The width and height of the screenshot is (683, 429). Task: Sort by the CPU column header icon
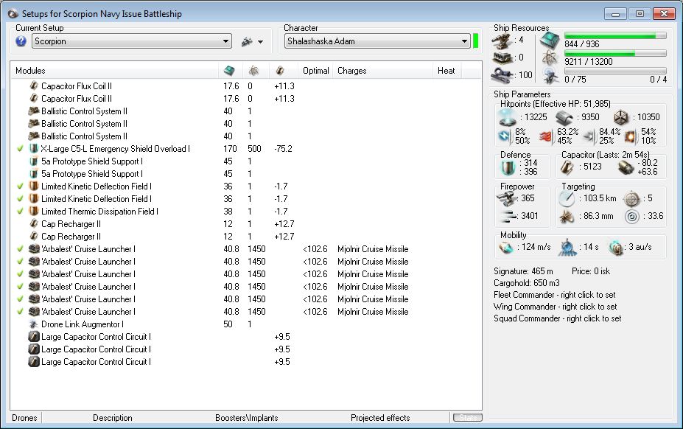(229, 71)
